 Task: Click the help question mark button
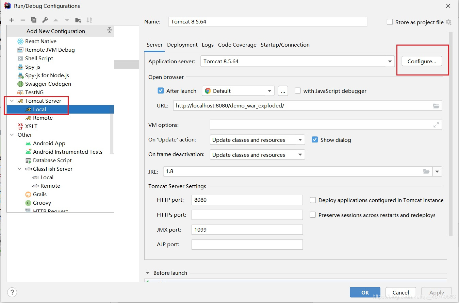(12, 292)
